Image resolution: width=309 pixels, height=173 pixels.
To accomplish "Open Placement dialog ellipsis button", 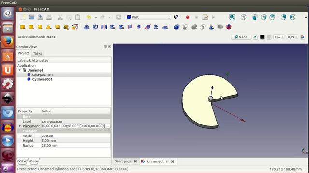I will point(108,126).
